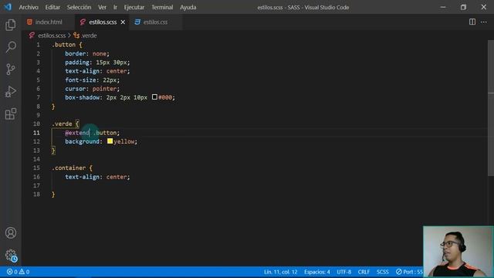494x278 pixels.
Task: Open the Ayuda menu
Action: 188,7
